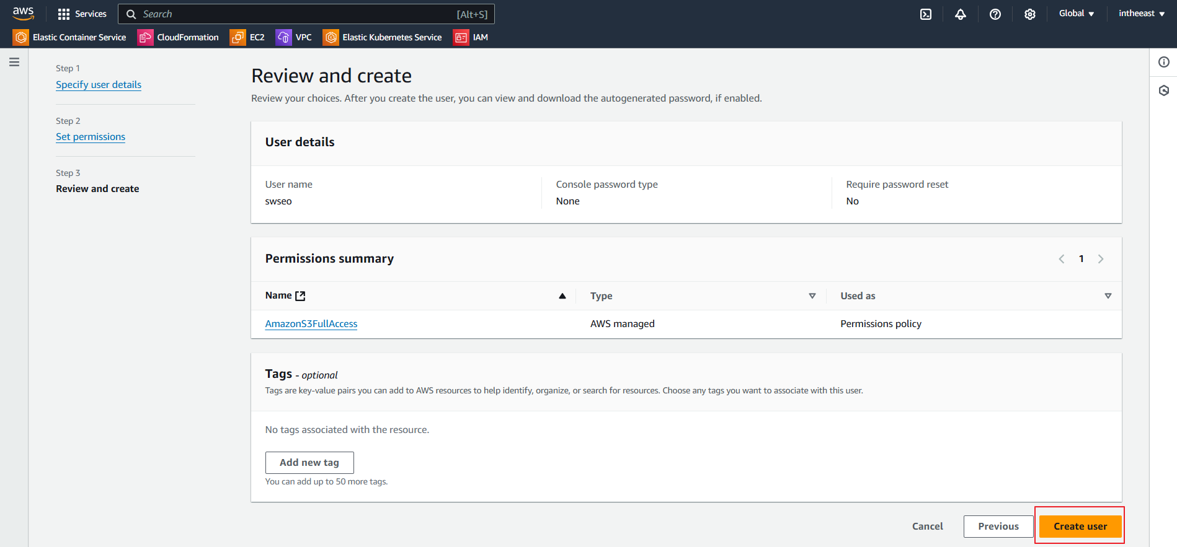This screenshot has width=1177, height=547.
Task: Click the Elastic Container Service icon
Action: pyautogui.click(x=20, y=37)
